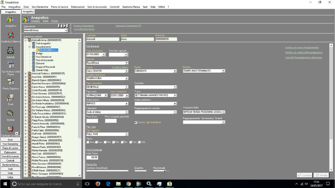Click the Inserisci un nuovo Inquadramento link
Viewport: 335px width, 188px height.
[x=302, y=47]
